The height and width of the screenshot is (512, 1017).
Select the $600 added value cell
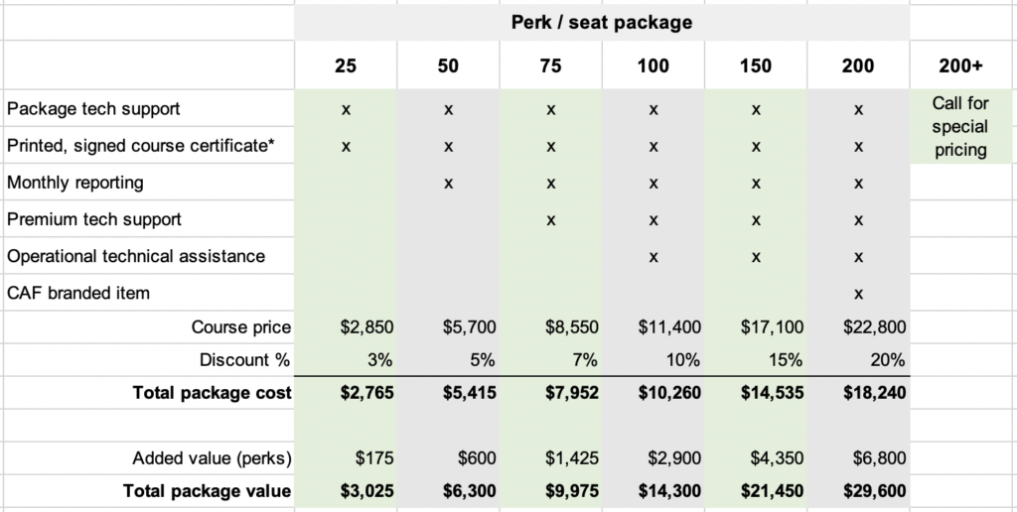click(448, 458)
